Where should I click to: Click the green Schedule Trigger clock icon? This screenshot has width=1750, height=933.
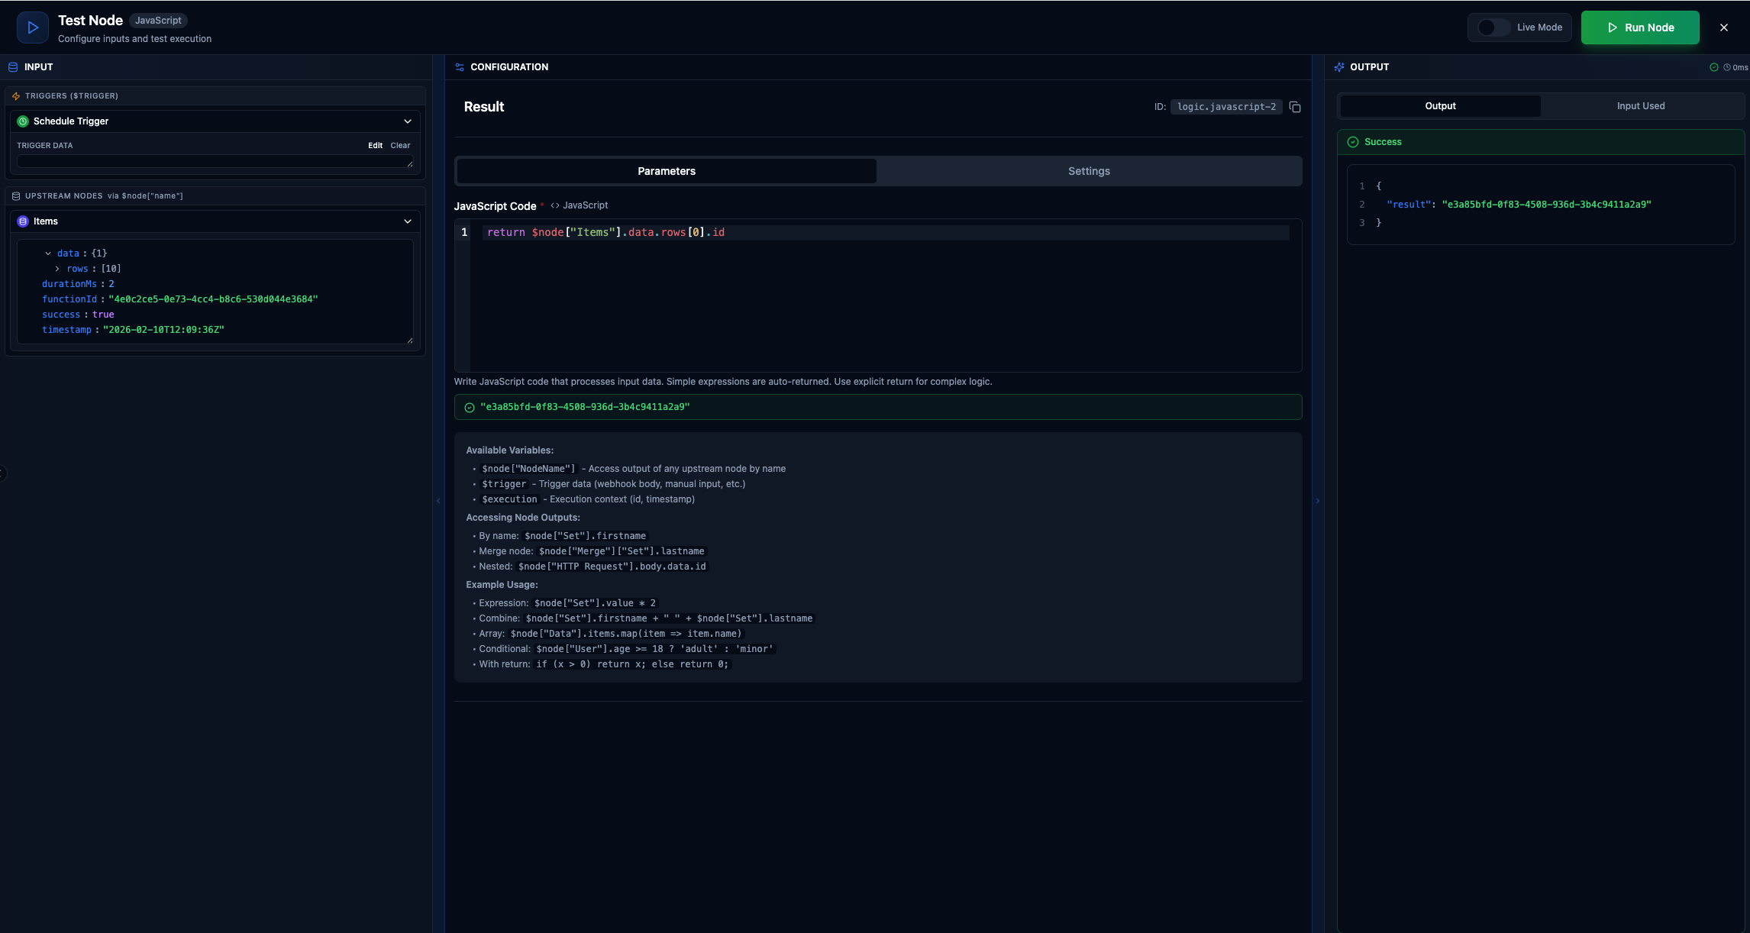pos(23,121)
